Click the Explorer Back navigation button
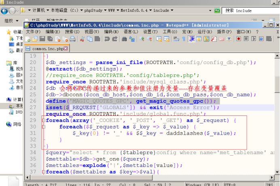The width and height of the screenshot is (280, 186). [4, 11]
